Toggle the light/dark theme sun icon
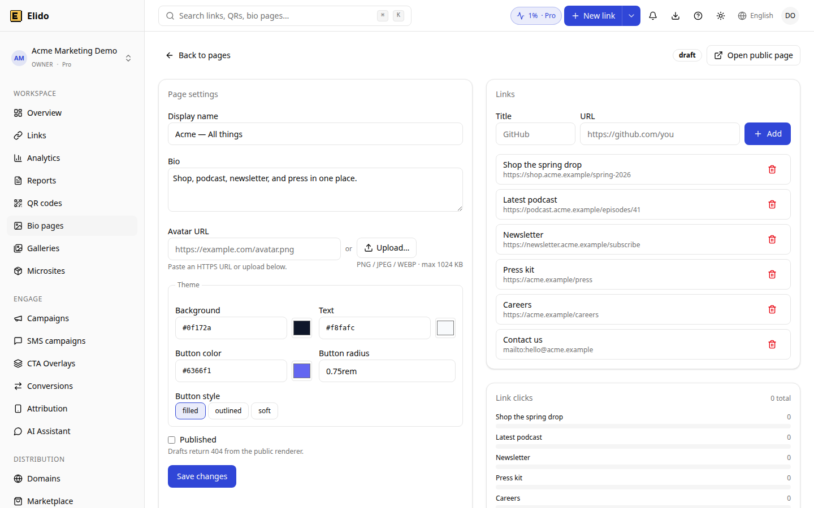Screen dimensions: 814x508 tap(721, 16)
